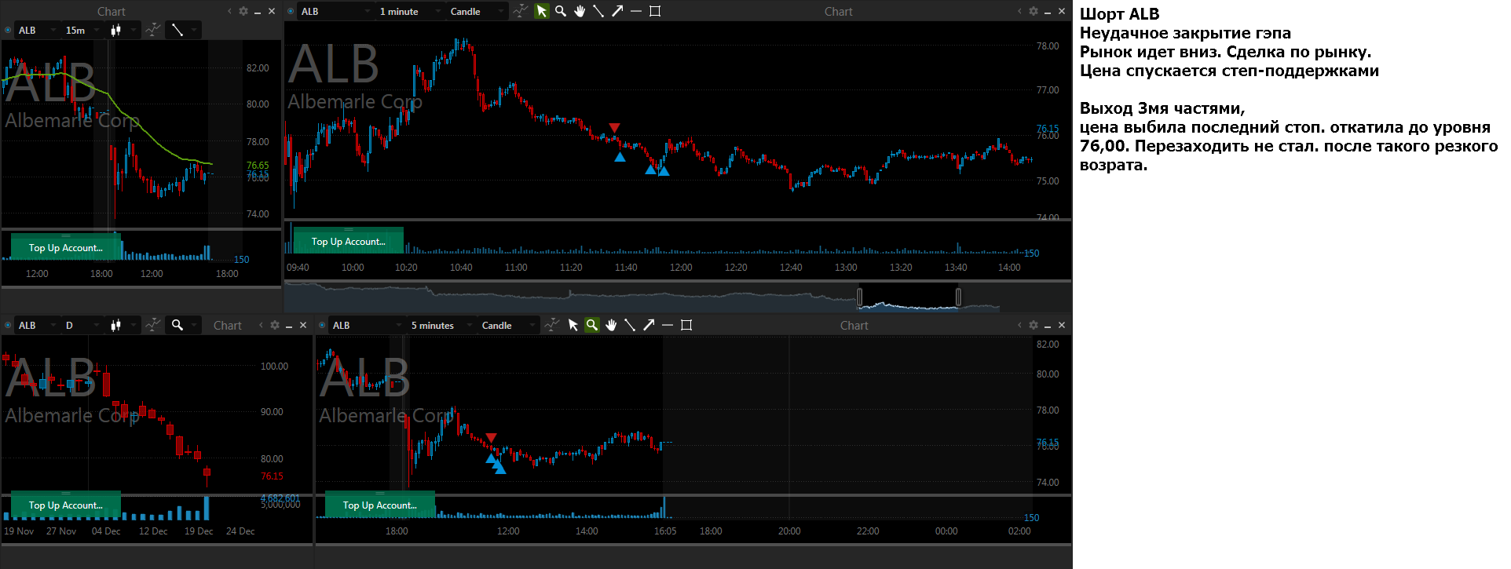Open indicators icon in the daily chart toolbar

pos(154,325)
